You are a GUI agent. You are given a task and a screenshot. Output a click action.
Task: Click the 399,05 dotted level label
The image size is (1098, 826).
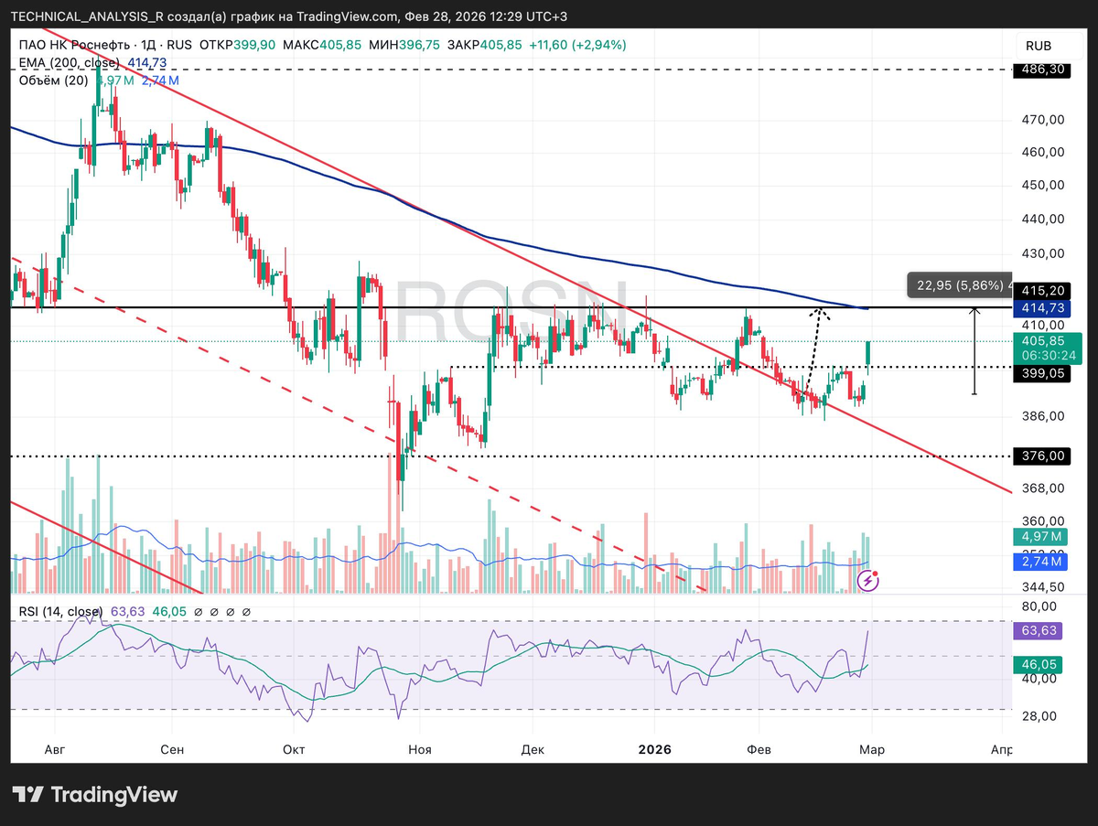pyautogui.click(x=1041, y=373)
